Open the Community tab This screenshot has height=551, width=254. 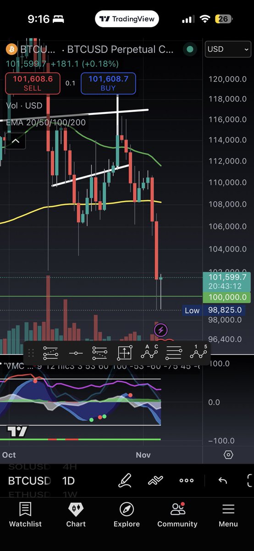(177, 514)
